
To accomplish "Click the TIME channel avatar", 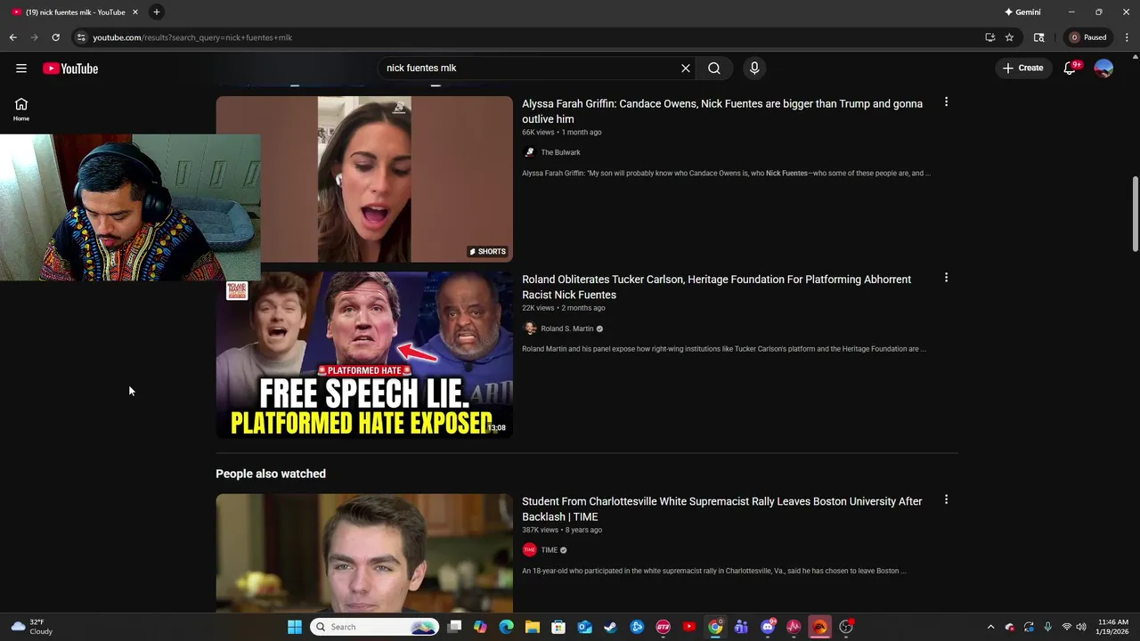I will pyautogui.click(x=530, y=550).
